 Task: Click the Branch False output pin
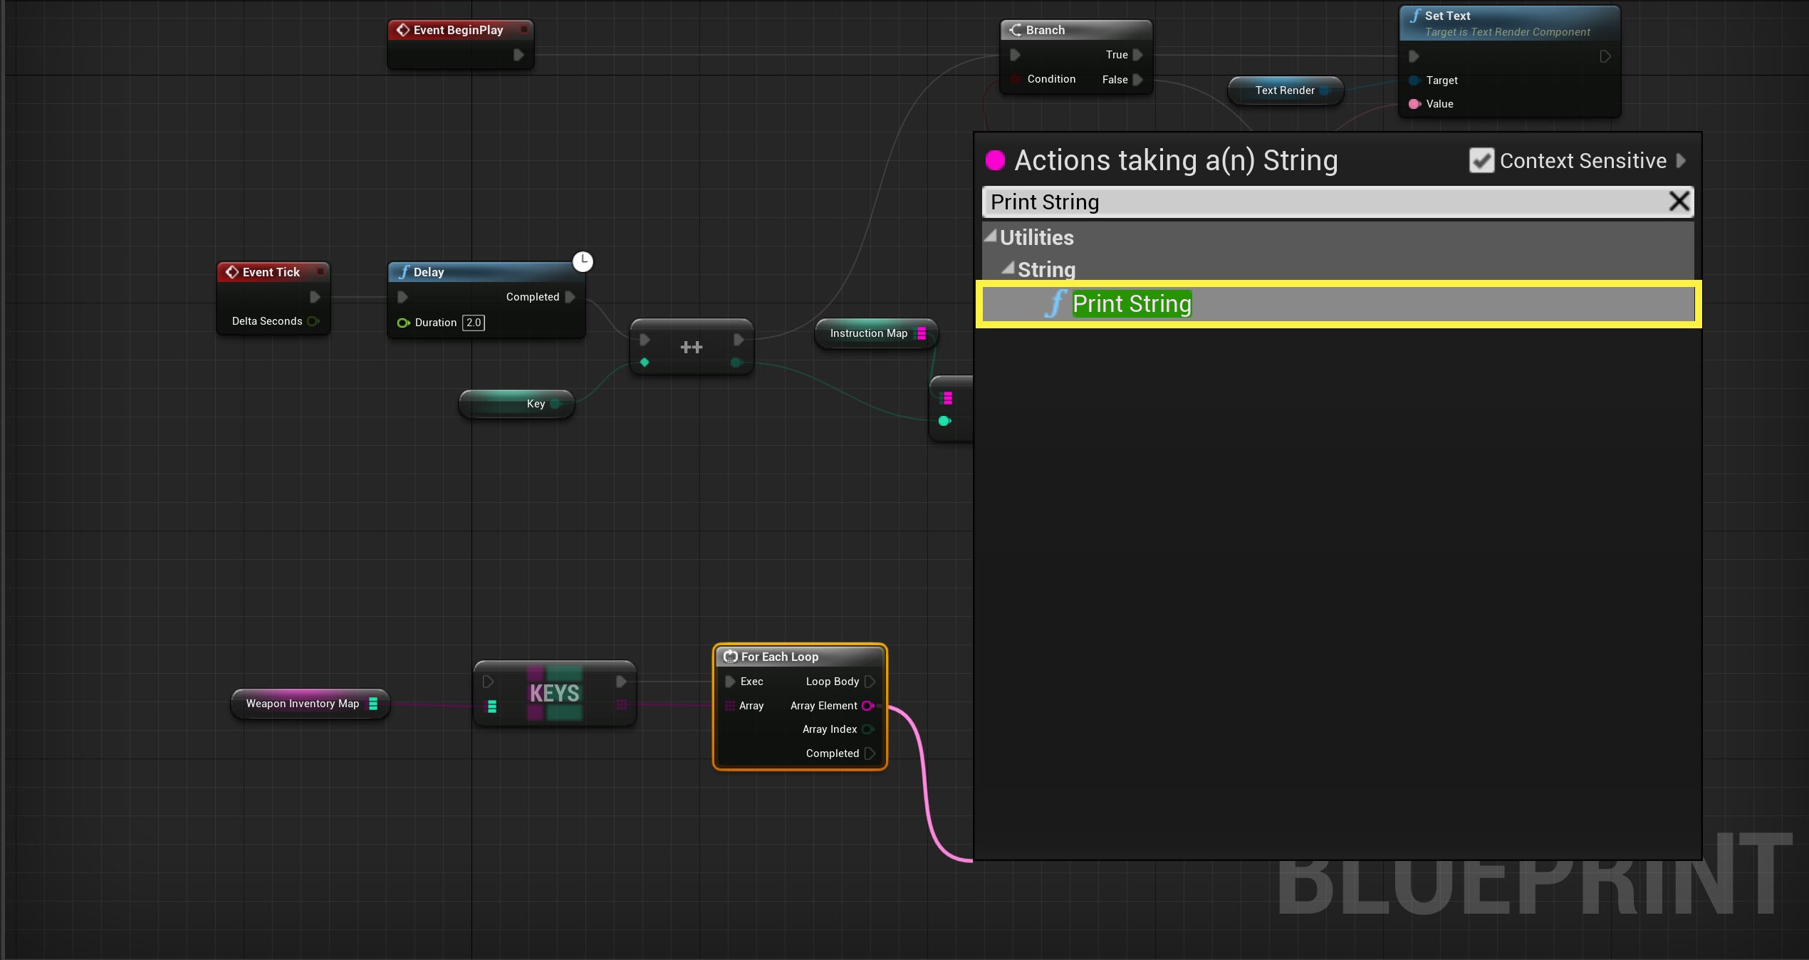1137,80
